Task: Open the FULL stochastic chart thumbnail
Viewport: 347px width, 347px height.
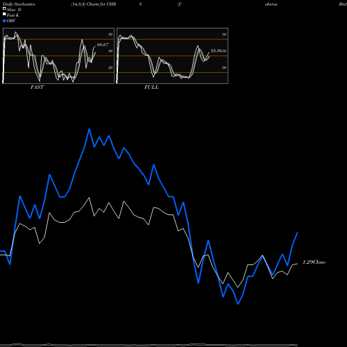Action: (172, 56)
